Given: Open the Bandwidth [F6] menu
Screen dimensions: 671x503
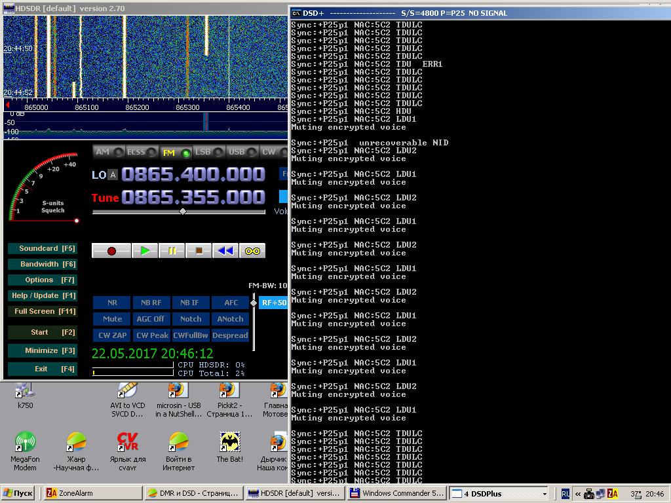Looking at the screenshot, I should tap(43, 265).
